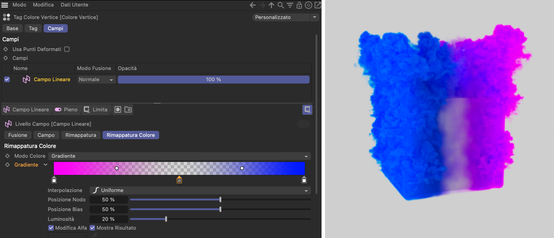This screenshot has width=554, height=238.
Task: Click arrow button next to Personalizzato
Action: pos(315,17)
